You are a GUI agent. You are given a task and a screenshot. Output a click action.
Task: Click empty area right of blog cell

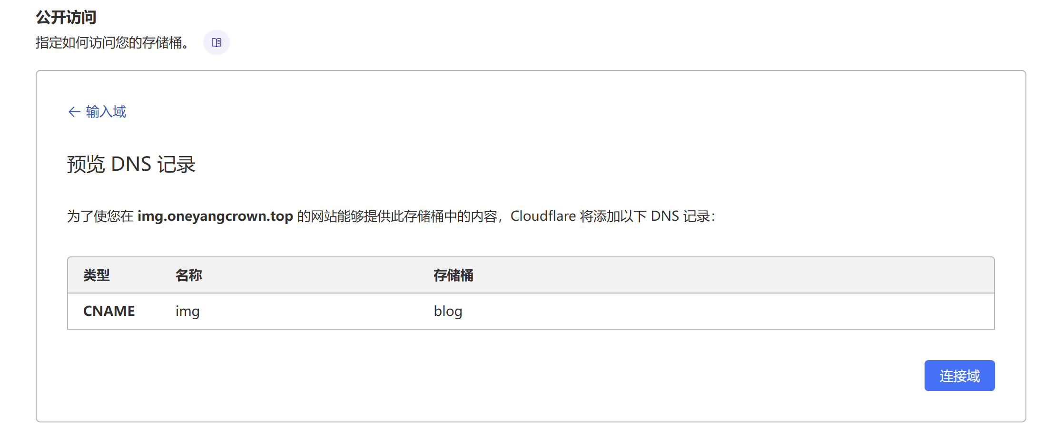click(714, 311)
